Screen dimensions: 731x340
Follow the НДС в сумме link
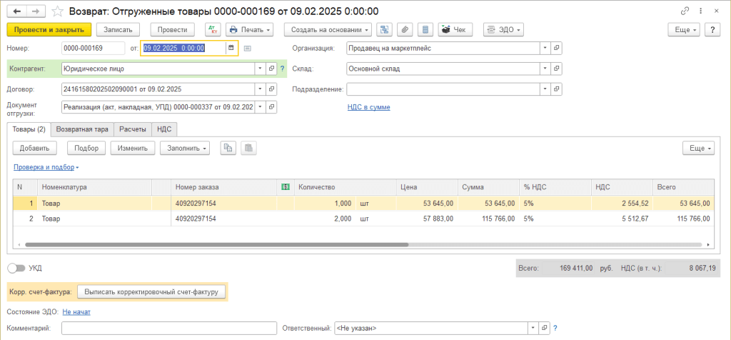click(x=368, y=107)
